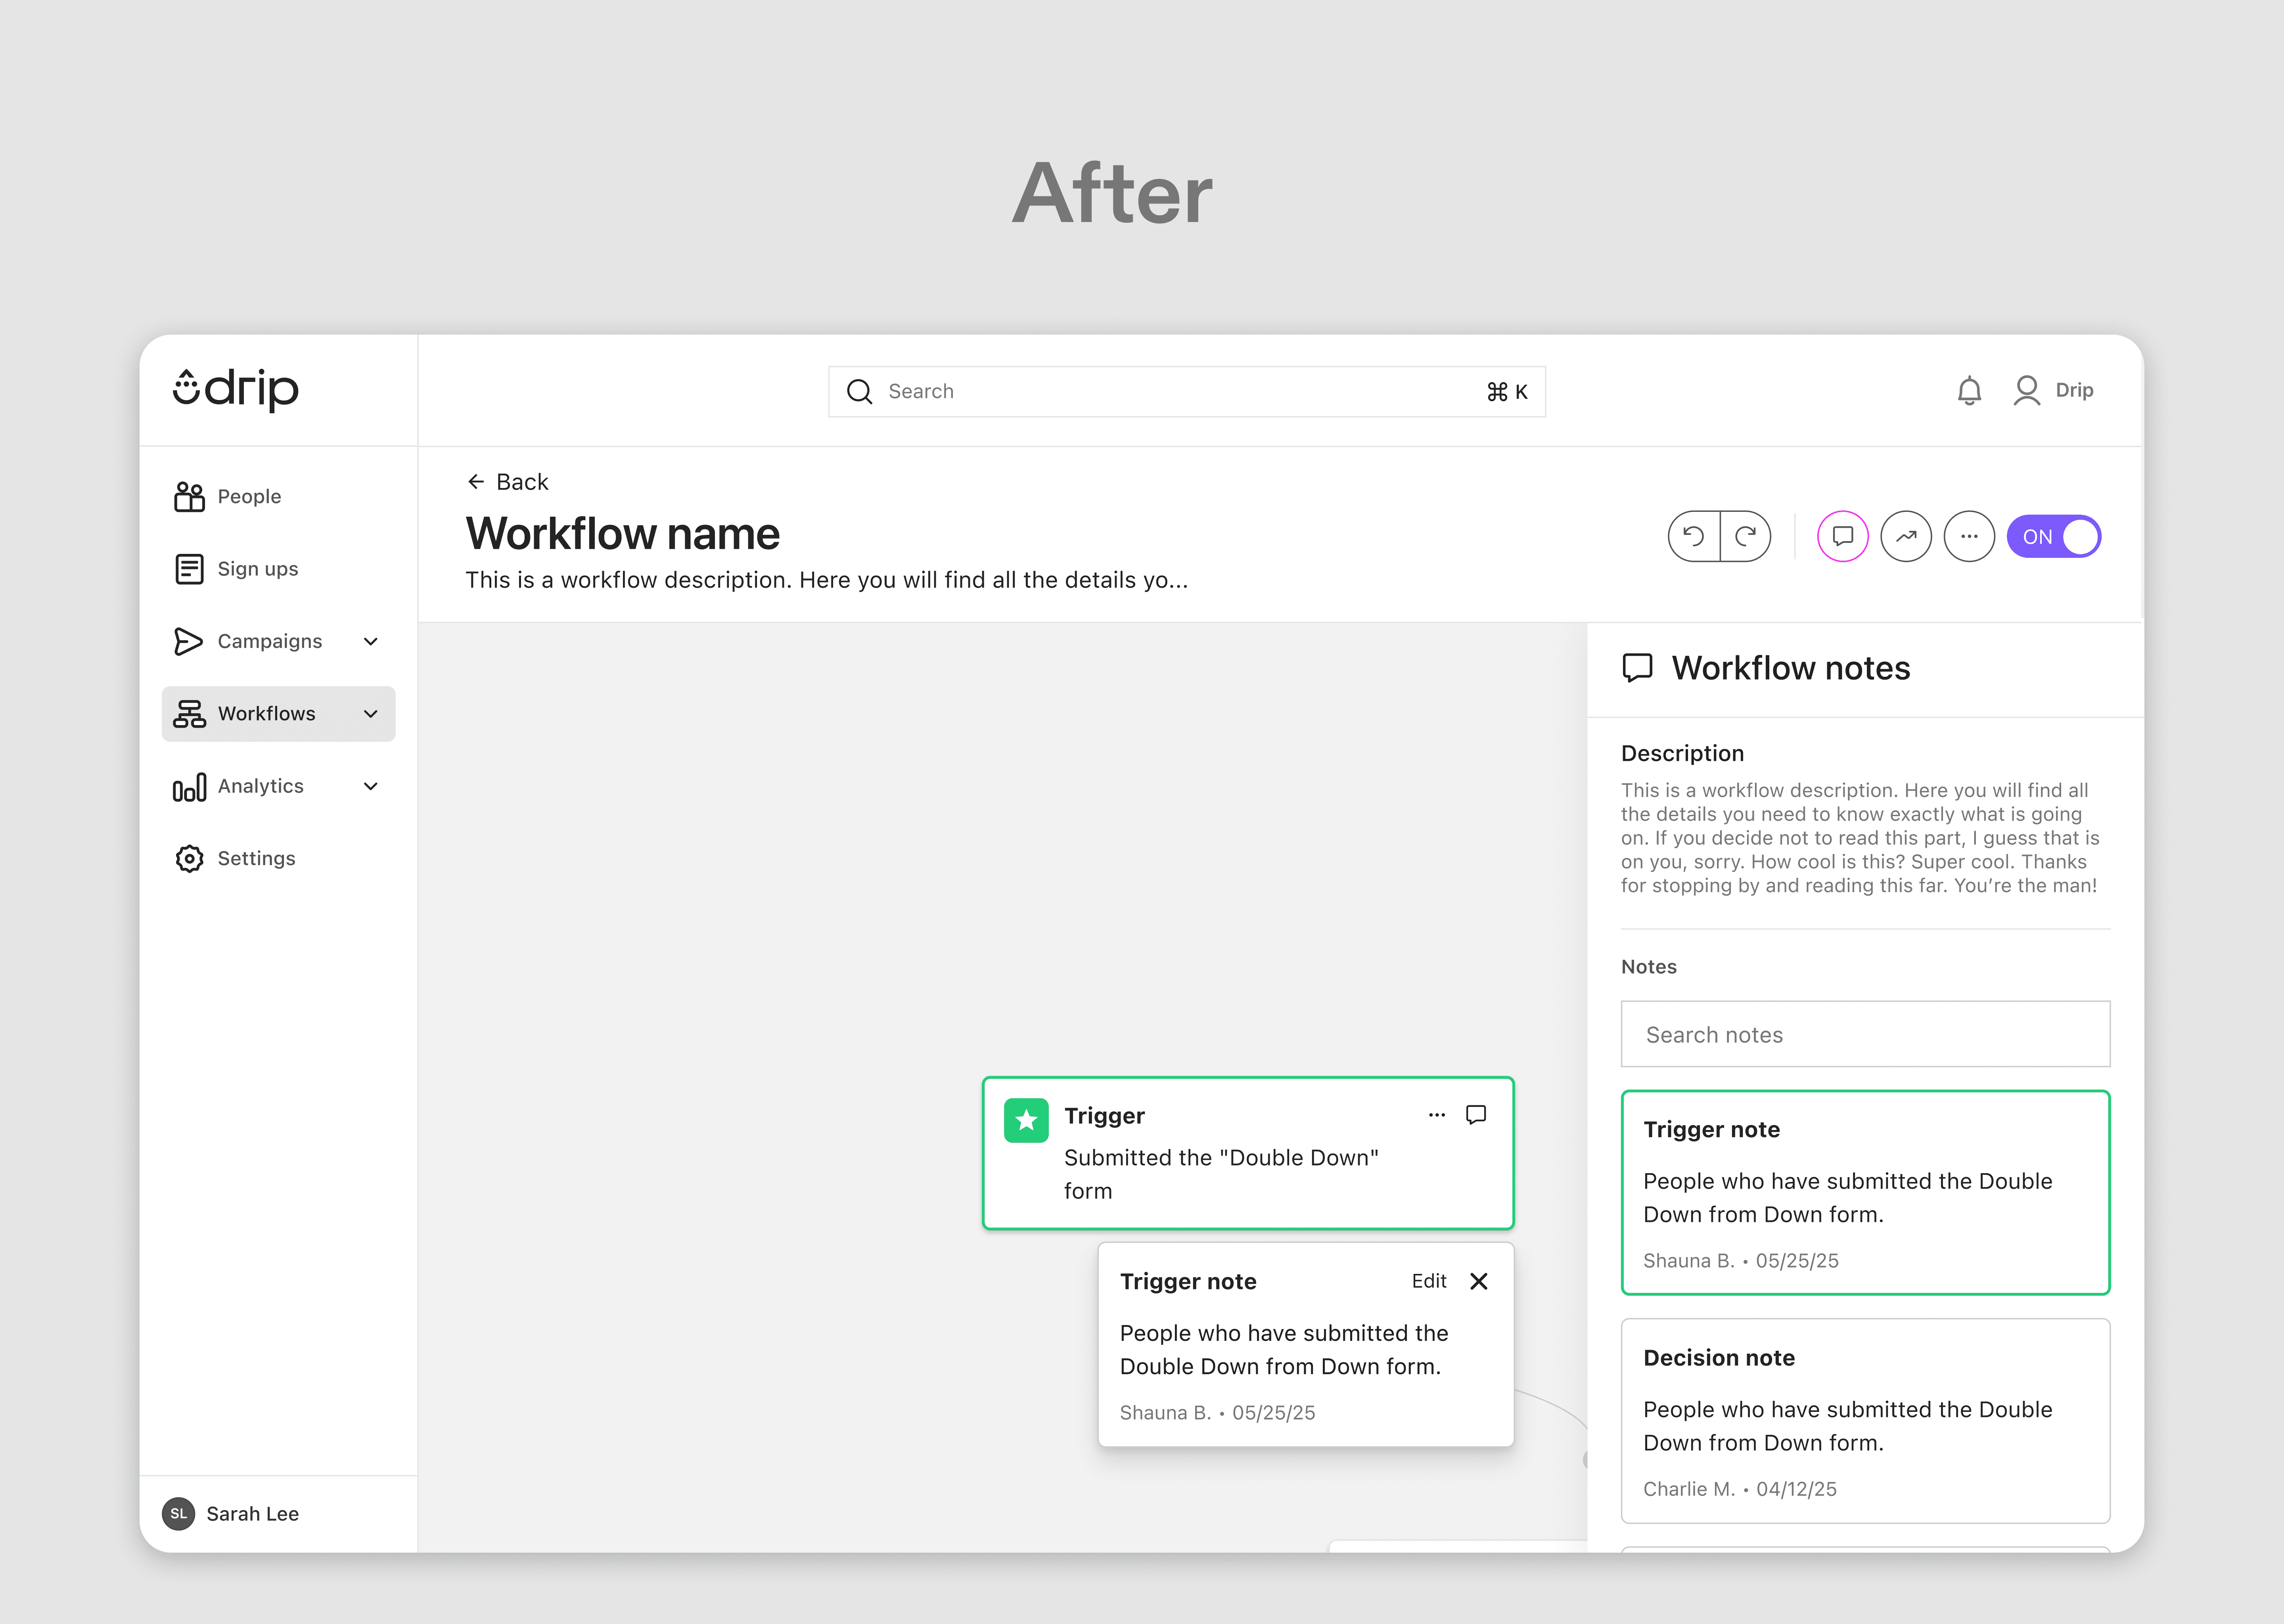
Task: Click the analytics trend arrow icon
Action: (x=1906, y=537)
